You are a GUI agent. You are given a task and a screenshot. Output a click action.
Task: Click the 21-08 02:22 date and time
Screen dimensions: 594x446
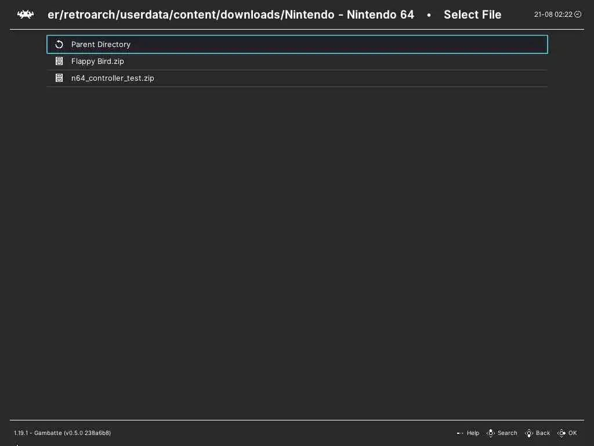point(553,15)
